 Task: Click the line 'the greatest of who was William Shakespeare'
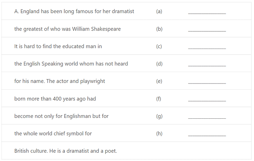67,29
